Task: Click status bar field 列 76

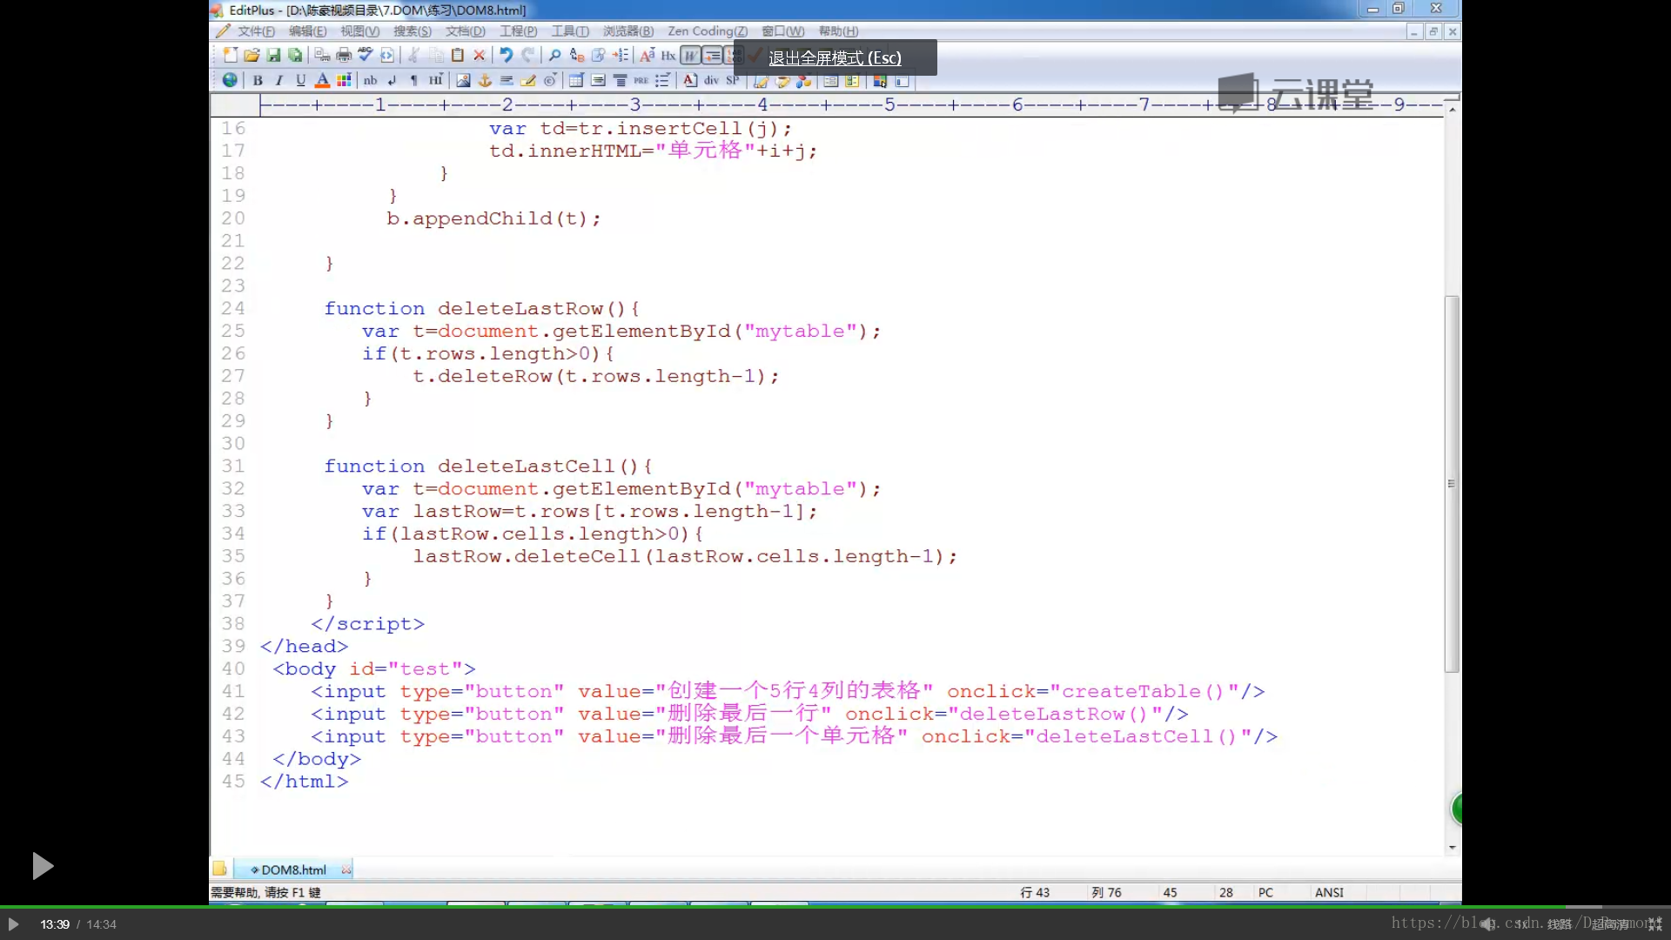Action: pyautogui.click(x=1106, y=892)
